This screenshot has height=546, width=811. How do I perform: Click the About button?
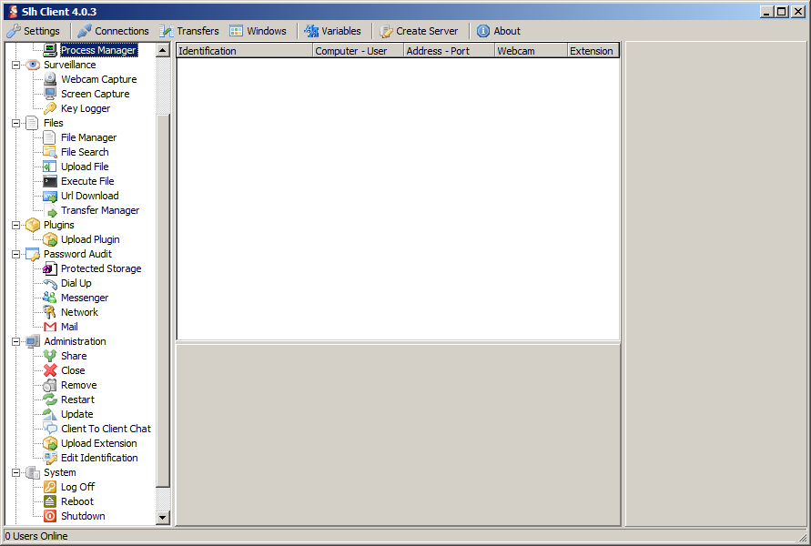pyautogui.click(x=499, y=31)
